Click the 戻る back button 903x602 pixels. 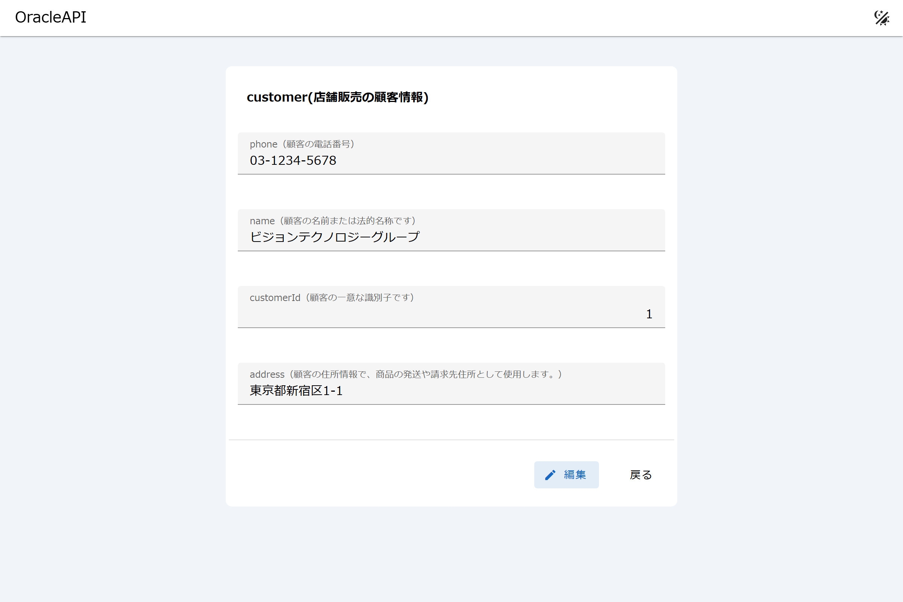[x=640, y=475]
